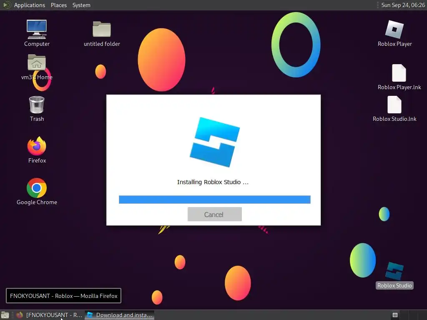Click the clock showing Sun Sep 24
The image size is (427, 320).
403,5
